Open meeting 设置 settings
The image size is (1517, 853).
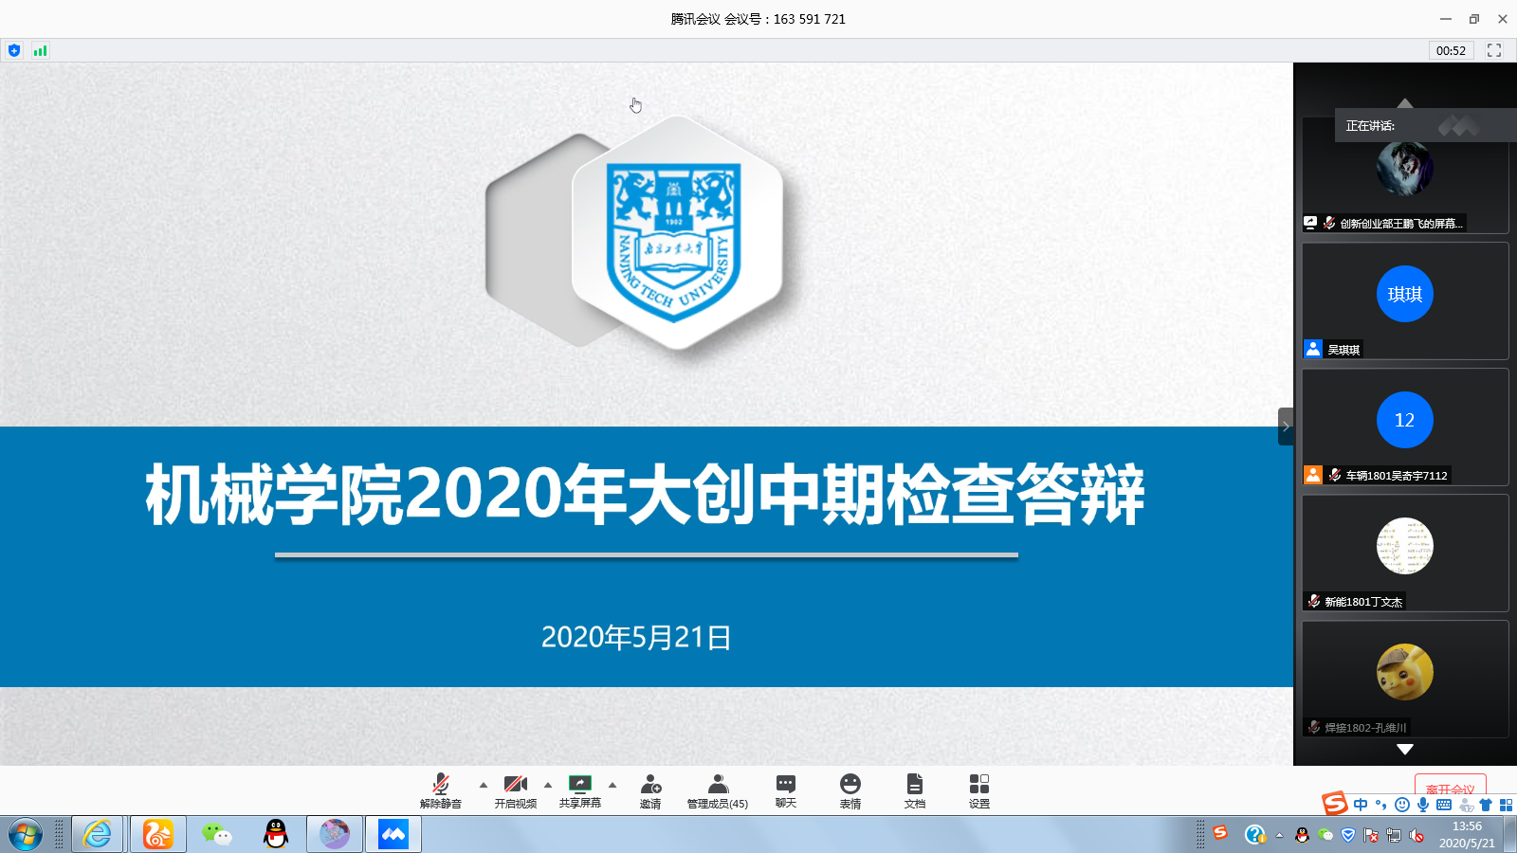coord(979,790)
